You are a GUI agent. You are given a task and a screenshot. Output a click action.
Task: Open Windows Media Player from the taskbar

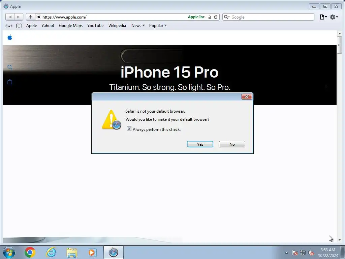click(x=92, y=252)
